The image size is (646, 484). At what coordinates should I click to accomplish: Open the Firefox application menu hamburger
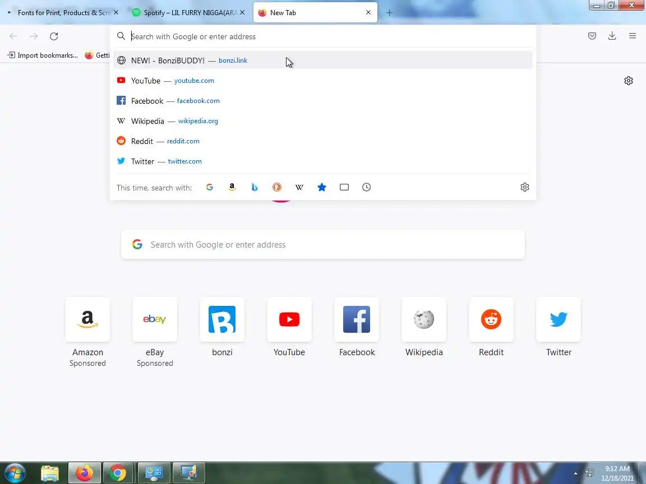(x=633, y=36)
